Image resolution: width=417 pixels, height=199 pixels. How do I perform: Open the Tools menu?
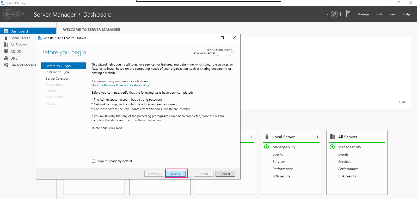[x=379, y=14]
